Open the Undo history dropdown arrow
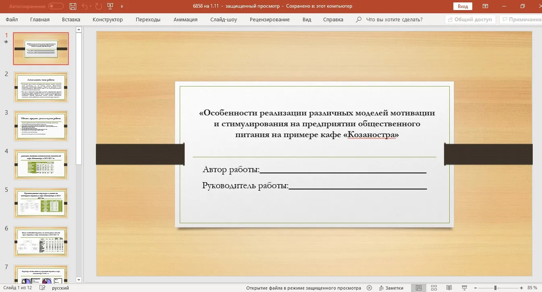Viewport: 542px width, 292px height. 91,6
